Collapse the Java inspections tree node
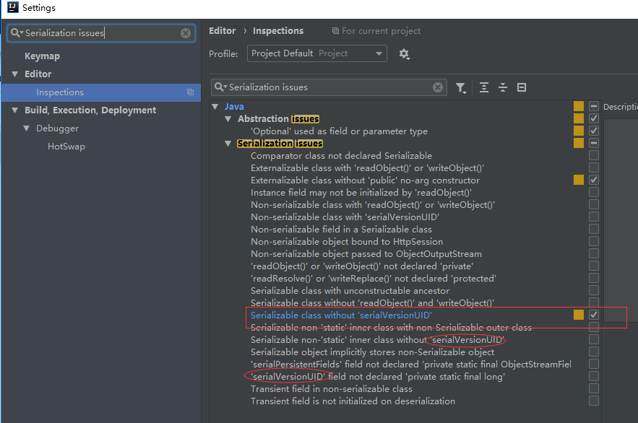Screen dimensions: 638x423 [215, 105]
